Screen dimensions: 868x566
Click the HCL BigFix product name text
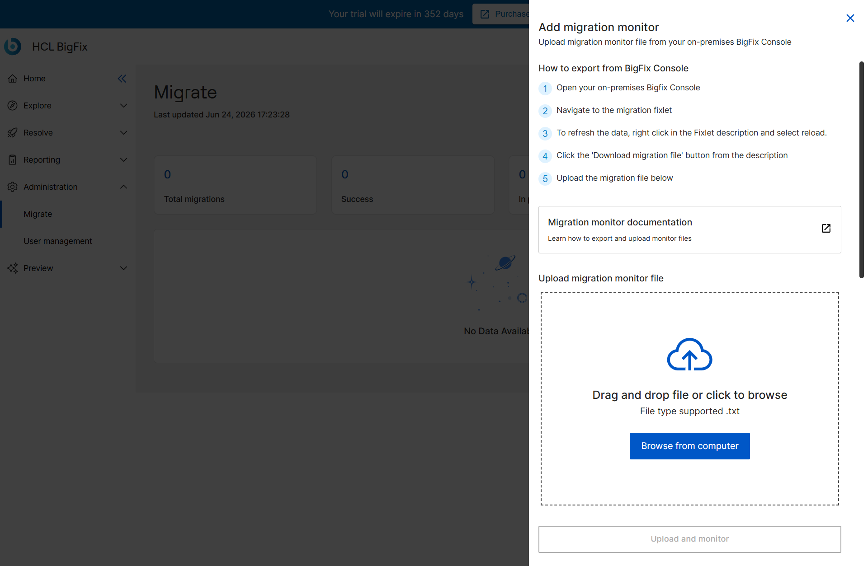click(x=60, y=47)
